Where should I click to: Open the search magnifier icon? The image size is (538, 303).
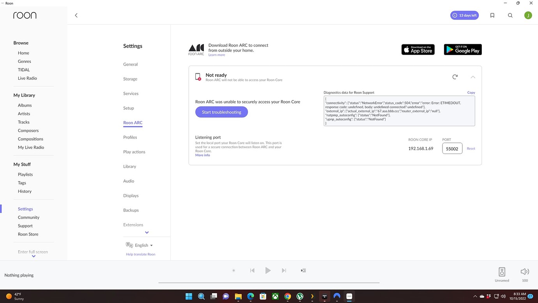pyautogui.click(x=510, y=15)
